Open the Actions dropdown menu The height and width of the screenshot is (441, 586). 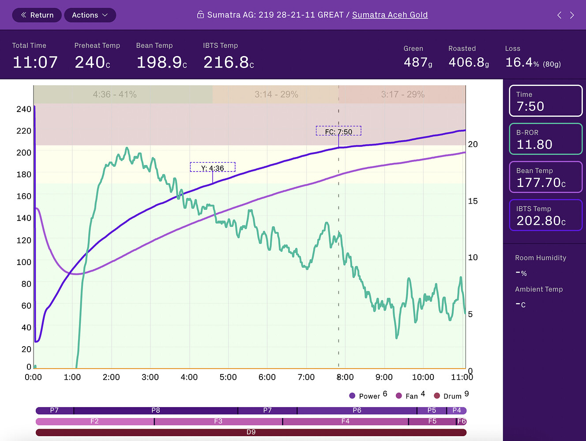(90, 15)
